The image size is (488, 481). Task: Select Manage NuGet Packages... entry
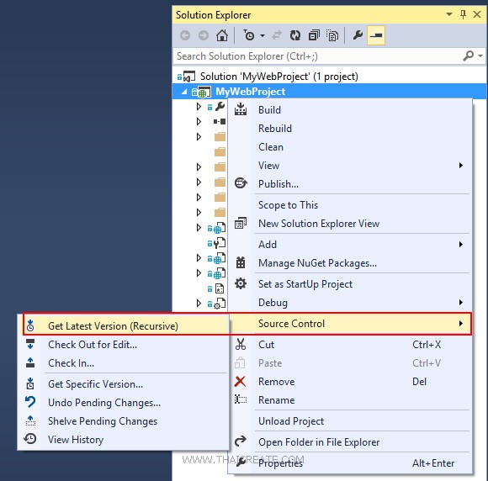click(317, 263)
